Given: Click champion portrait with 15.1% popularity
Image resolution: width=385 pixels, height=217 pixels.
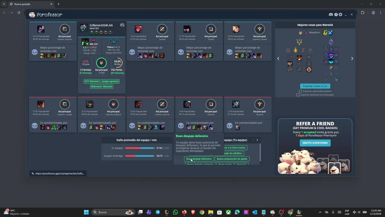Looking at the screenshot, I should 41,29.
